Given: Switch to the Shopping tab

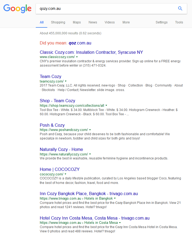Looking at the screenshot, I should point(58,22).
